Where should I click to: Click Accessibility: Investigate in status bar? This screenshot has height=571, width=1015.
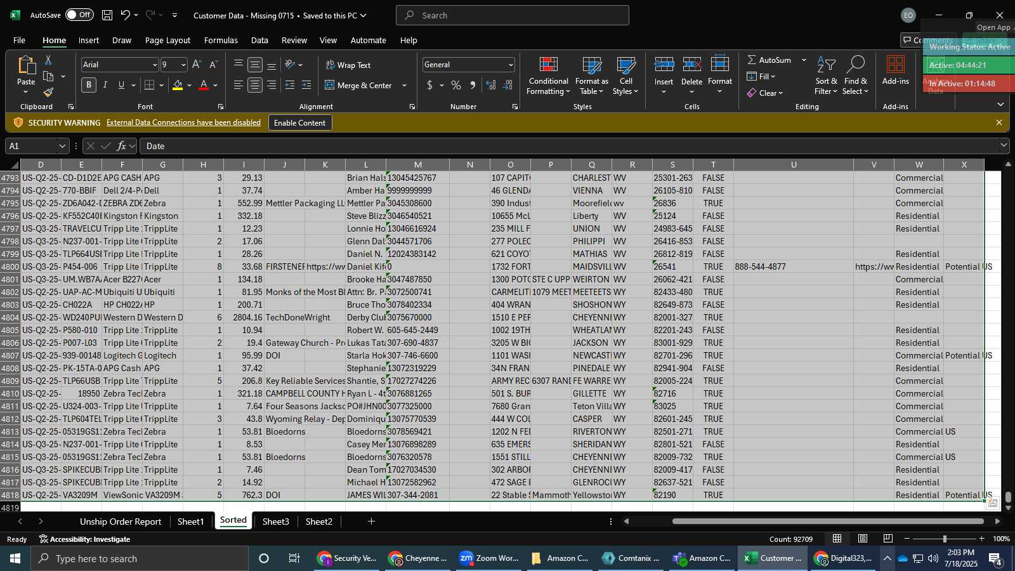[x=84, y=539]
